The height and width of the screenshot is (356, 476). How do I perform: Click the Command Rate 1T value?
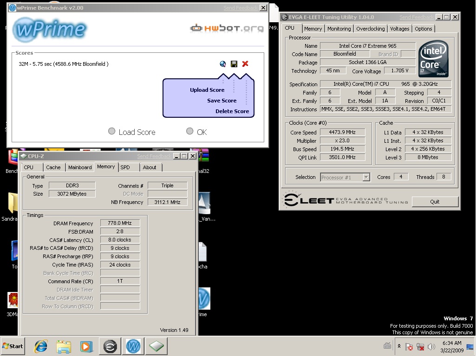pyautogui.click(x=120, y=281)
